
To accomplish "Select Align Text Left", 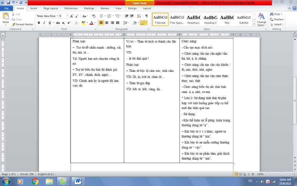I will [101, 23].
